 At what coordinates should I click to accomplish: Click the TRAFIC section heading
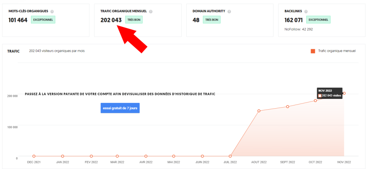click(x=13, y=51)
